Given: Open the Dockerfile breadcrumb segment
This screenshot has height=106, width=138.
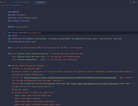Looking at the screenshot, I should 17,5.
